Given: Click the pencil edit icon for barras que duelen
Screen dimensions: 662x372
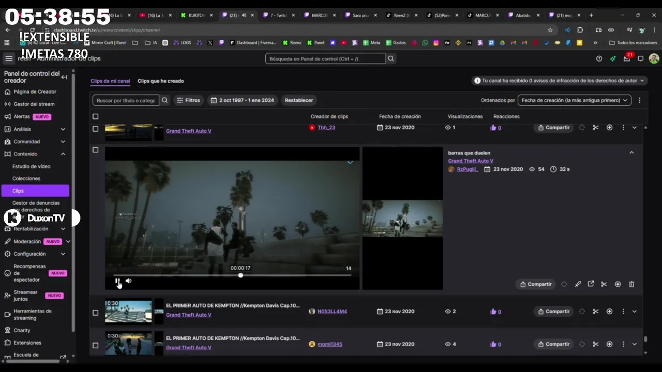Looking at the screenshot, I should (x=578, y=284).
